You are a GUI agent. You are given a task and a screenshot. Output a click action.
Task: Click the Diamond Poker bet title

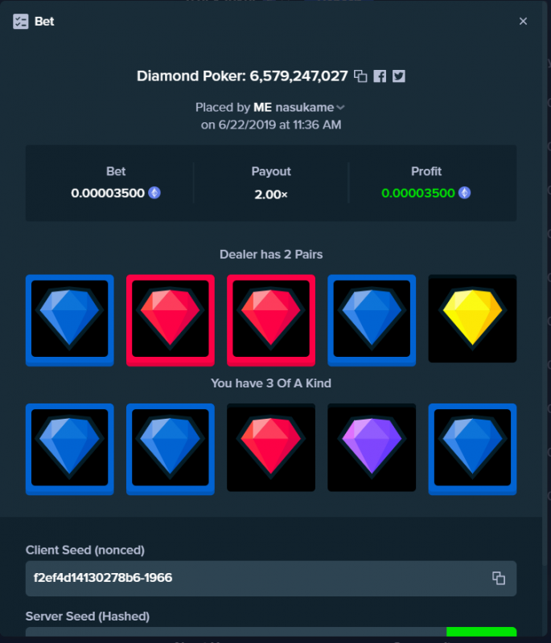tap(242, 76)
